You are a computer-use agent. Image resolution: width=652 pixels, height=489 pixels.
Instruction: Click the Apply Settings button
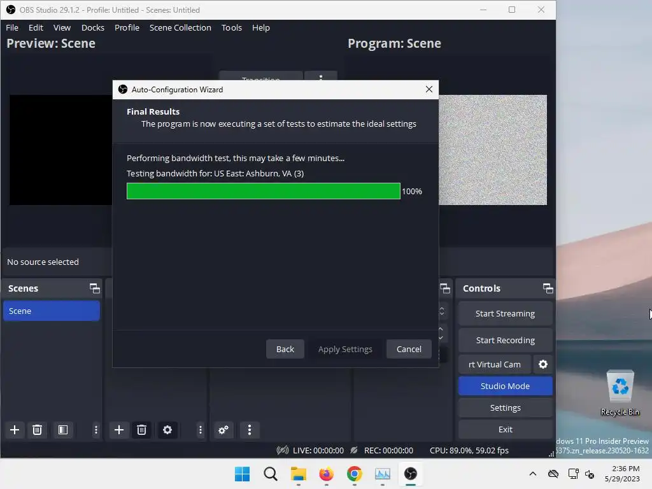tap(345, 349)
